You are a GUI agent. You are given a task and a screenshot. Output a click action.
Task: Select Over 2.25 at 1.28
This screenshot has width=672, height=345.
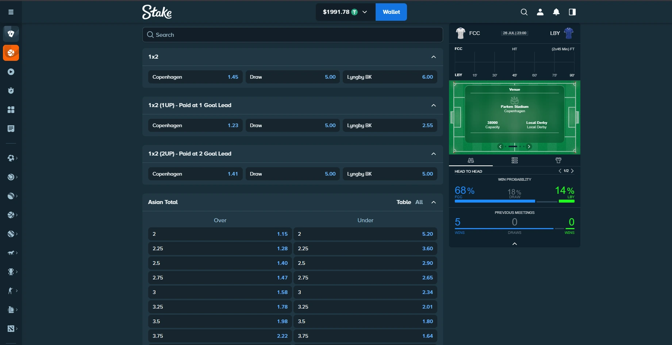tap(220, 248)
